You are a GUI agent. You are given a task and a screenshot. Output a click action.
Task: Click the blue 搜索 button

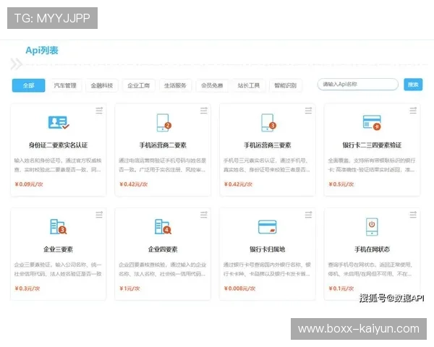coord(413,85)
